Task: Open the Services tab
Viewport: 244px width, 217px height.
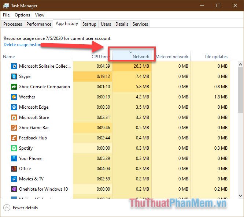Action: 140,24
